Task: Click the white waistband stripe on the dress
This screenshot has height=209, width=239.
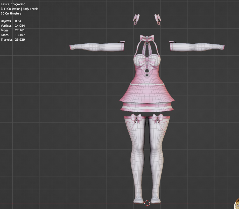Action: click(147, 84)
